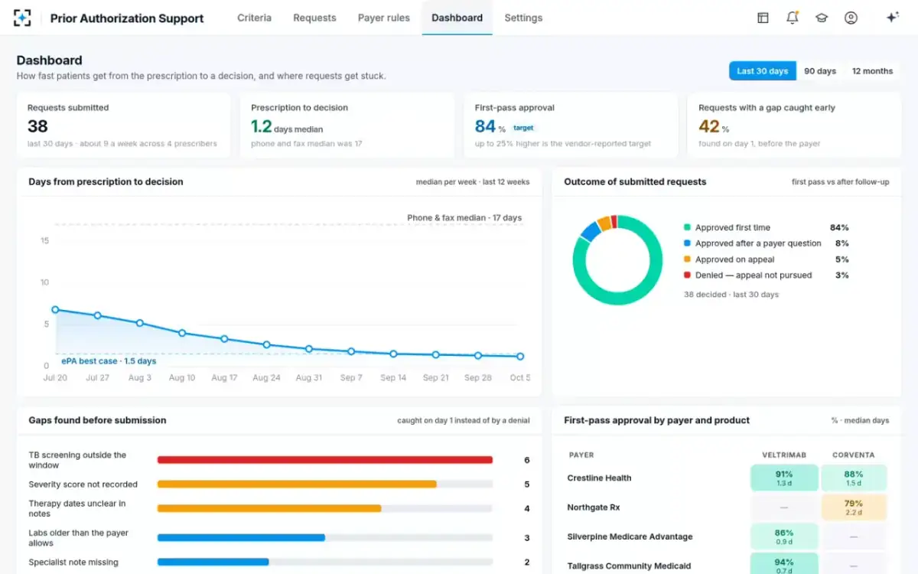918x574 pixels.
Task: Select the Last 30 days range
Action: pyautogui.click(x=762, y=71)
